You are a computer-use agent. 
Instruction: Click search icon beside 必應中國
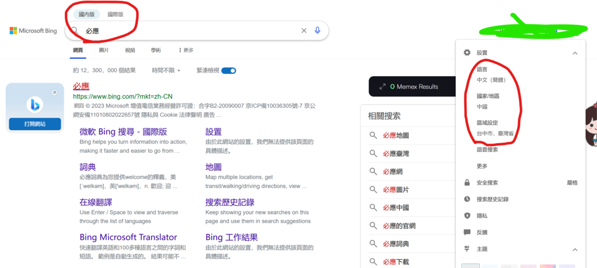[x=373, y=208]
